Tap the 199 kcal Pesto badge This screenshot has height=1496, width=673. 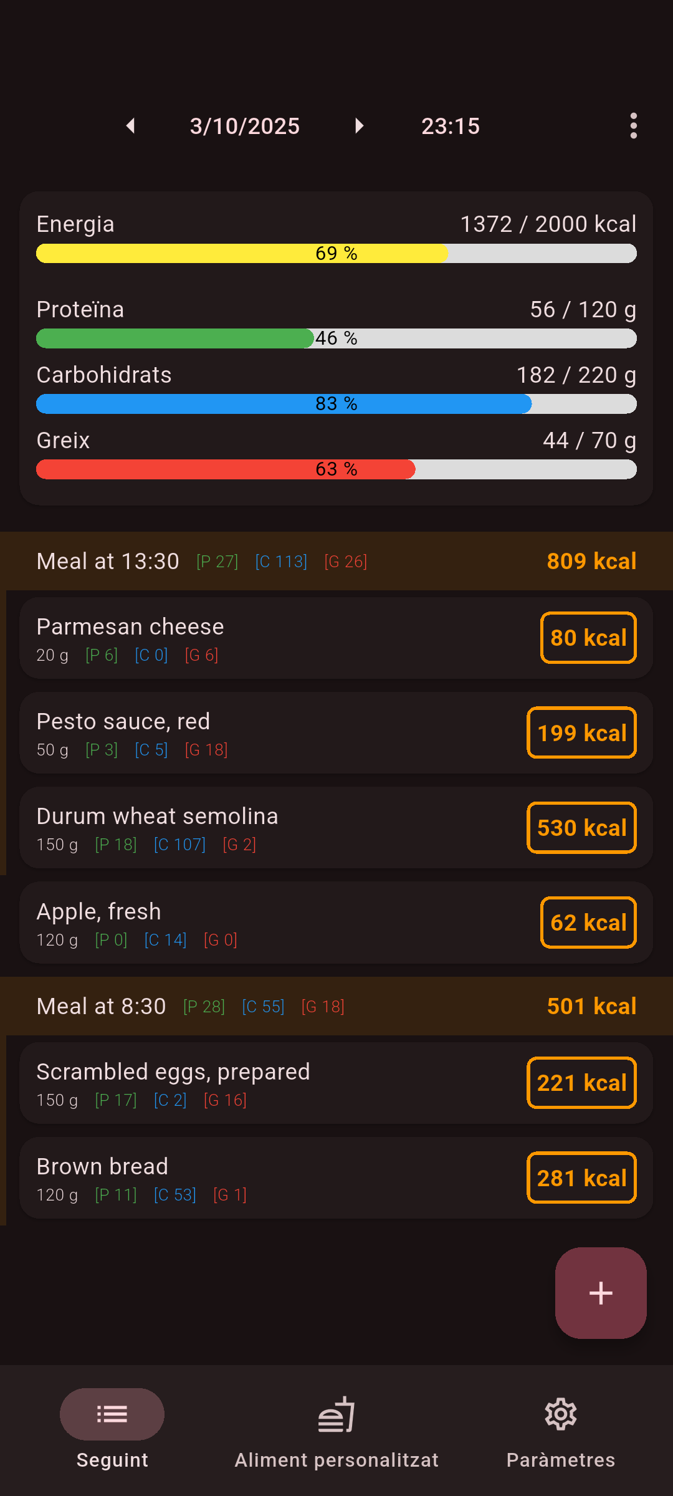[581, 732]
